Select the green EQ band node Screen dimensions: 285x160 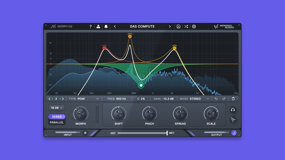coord(141,85)
